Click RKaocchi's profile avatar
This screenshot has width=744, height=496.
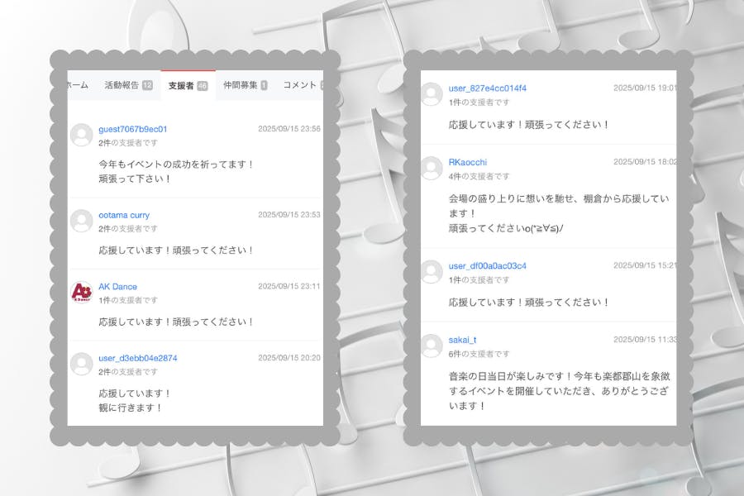(x=432, y=168)
